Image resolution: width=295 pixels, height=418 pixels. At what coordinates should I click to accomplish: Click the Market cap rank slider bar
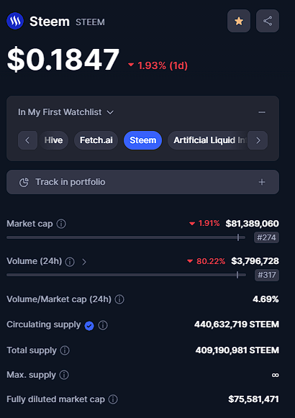[126, 237]
